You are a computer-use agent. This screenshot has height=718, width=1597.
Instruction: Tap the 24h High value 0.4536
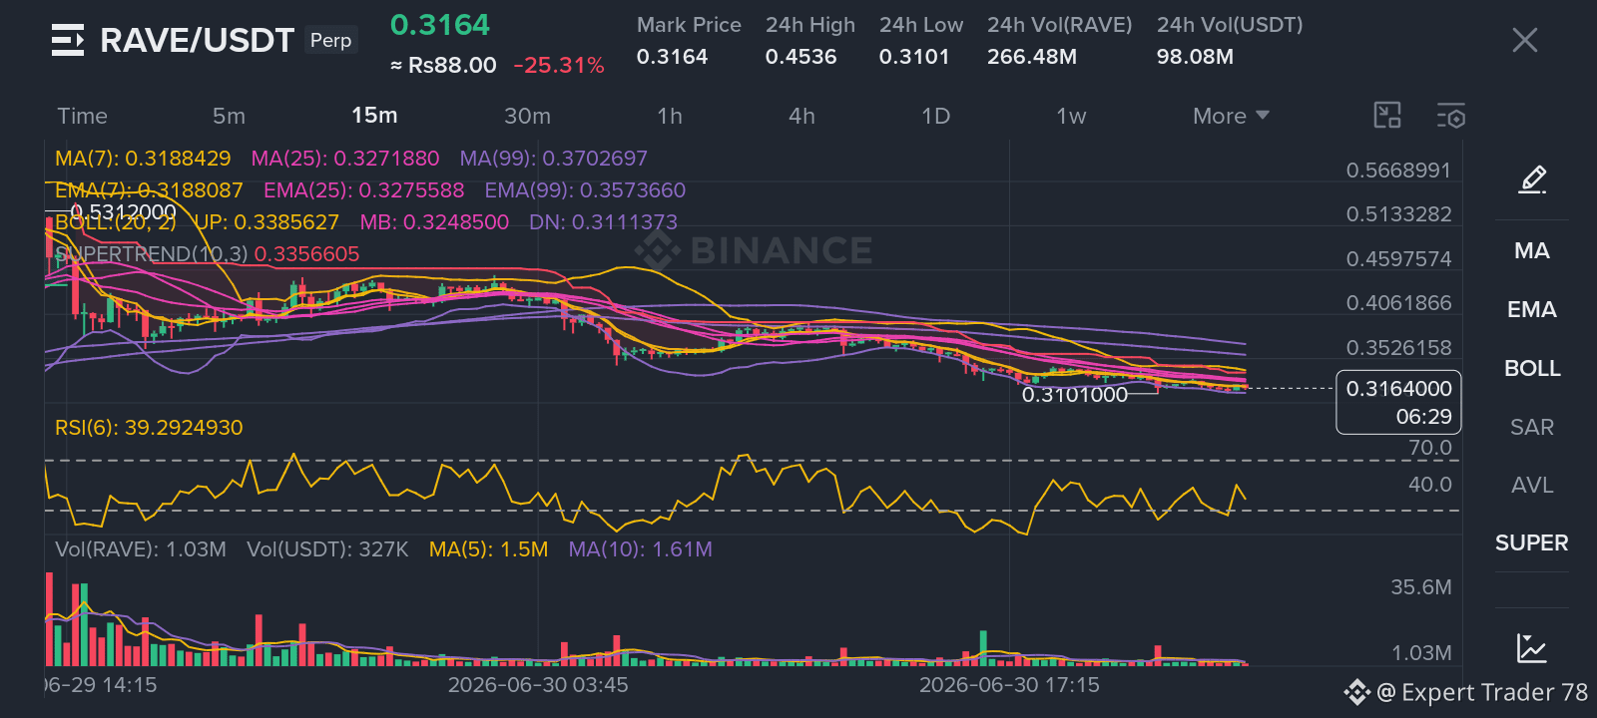[800, 57]
